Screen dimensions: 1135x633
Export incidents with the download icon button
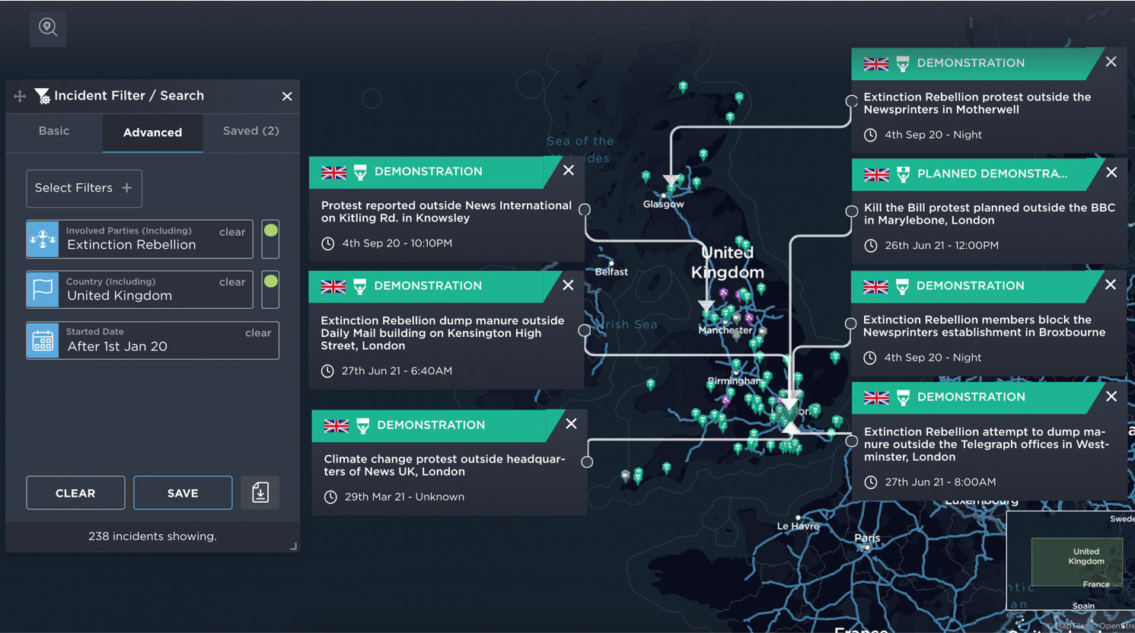[x=260, y=493]
